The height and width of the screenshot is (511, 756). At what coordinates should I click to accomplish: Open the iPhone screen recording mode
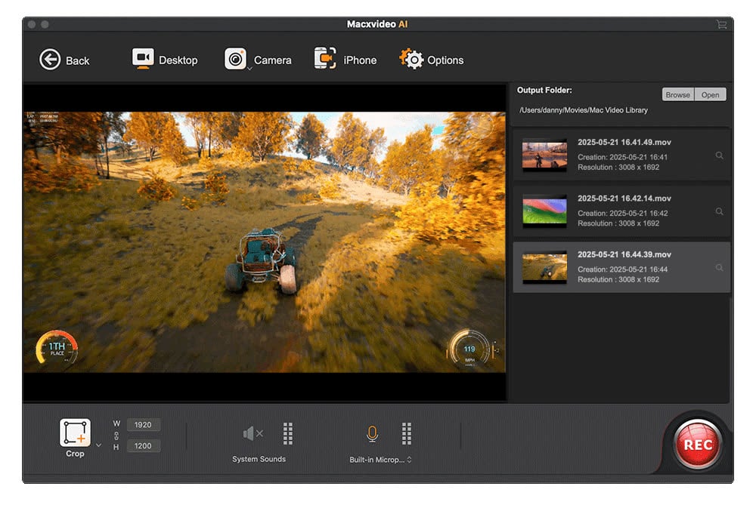(x=325, y=58)
